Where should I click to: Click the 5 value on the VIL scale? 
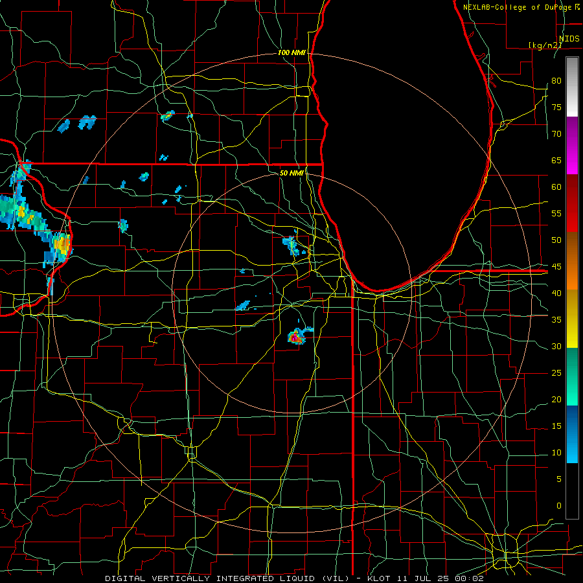click(559, 479)
